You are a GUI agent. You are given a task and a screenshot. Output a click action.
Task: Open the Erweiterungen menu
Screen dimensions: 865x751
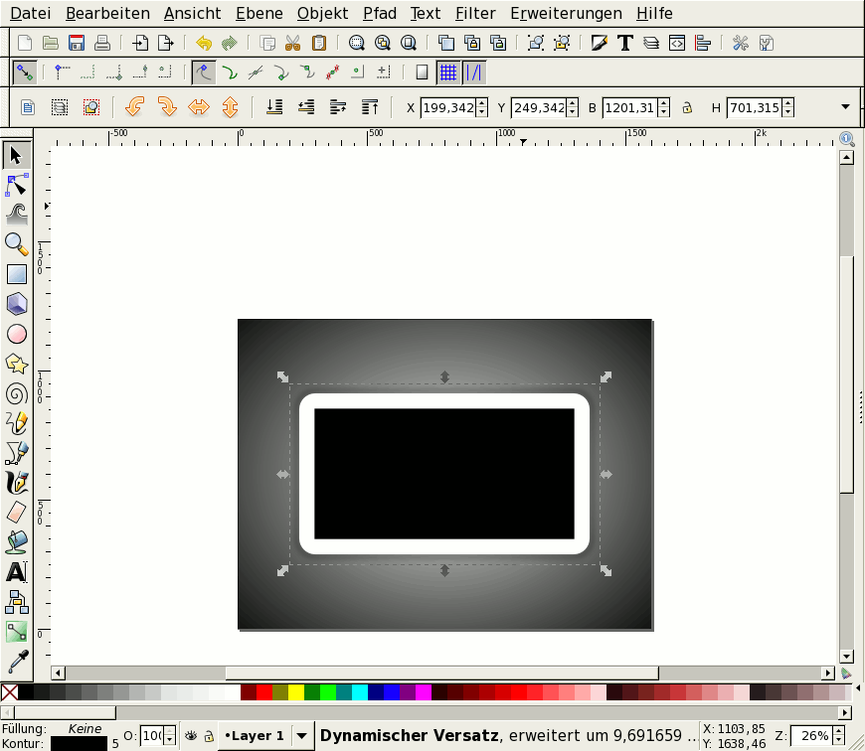(x=566, y=14)
